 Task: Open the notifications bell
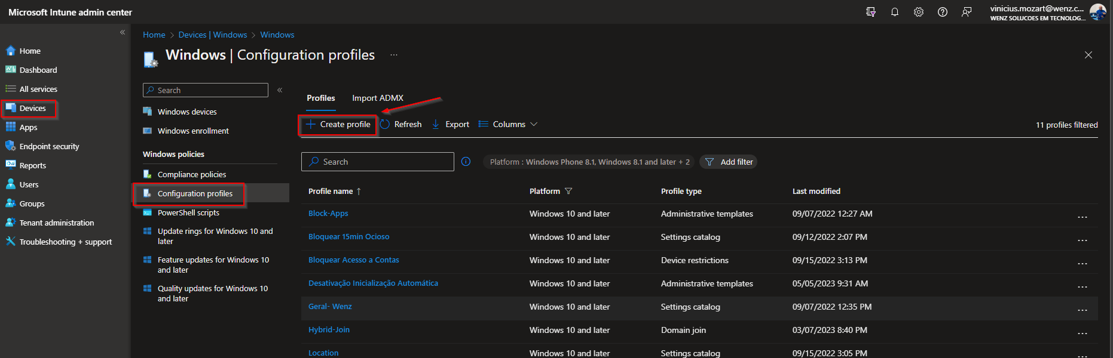[x=895, y=12]
